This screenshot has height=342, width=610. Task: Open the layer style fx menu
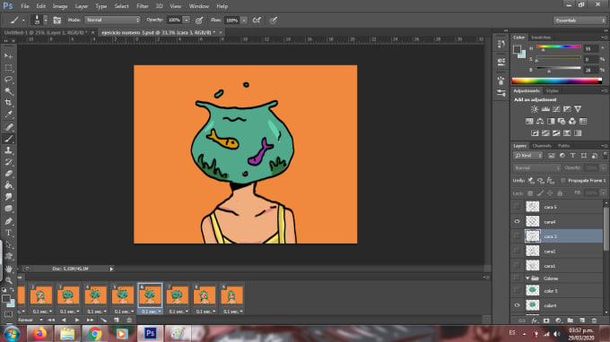click(x=534, y=321)
